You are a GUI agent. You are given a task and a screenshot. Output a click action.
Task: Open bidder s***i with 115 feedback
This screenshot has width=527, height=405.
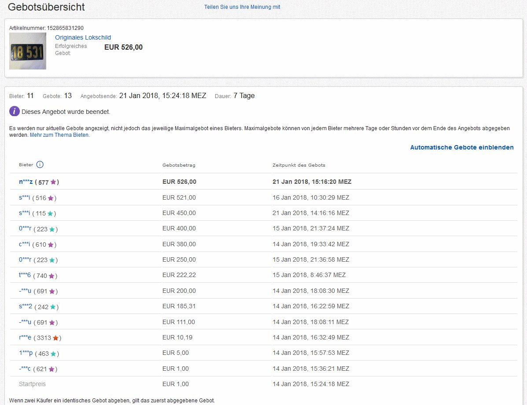coord(25,213)
